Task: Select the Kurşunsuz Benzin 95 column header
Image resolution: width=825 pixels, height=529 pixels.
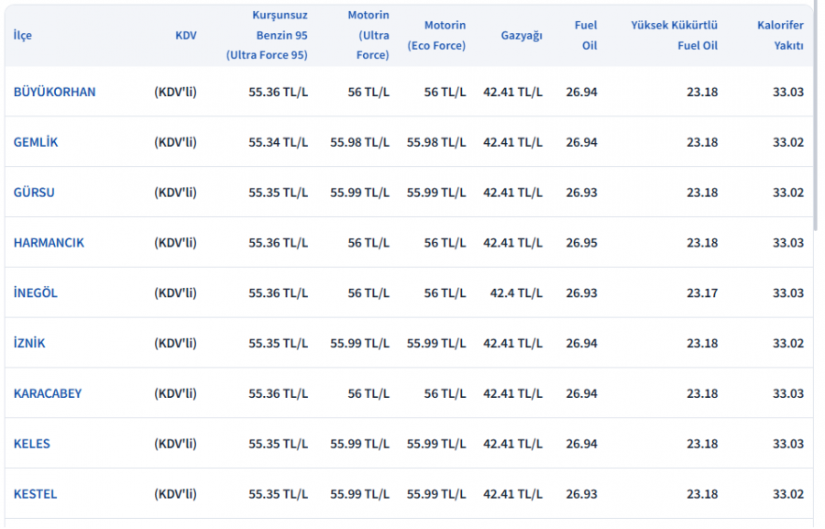Action: (267, 36)
